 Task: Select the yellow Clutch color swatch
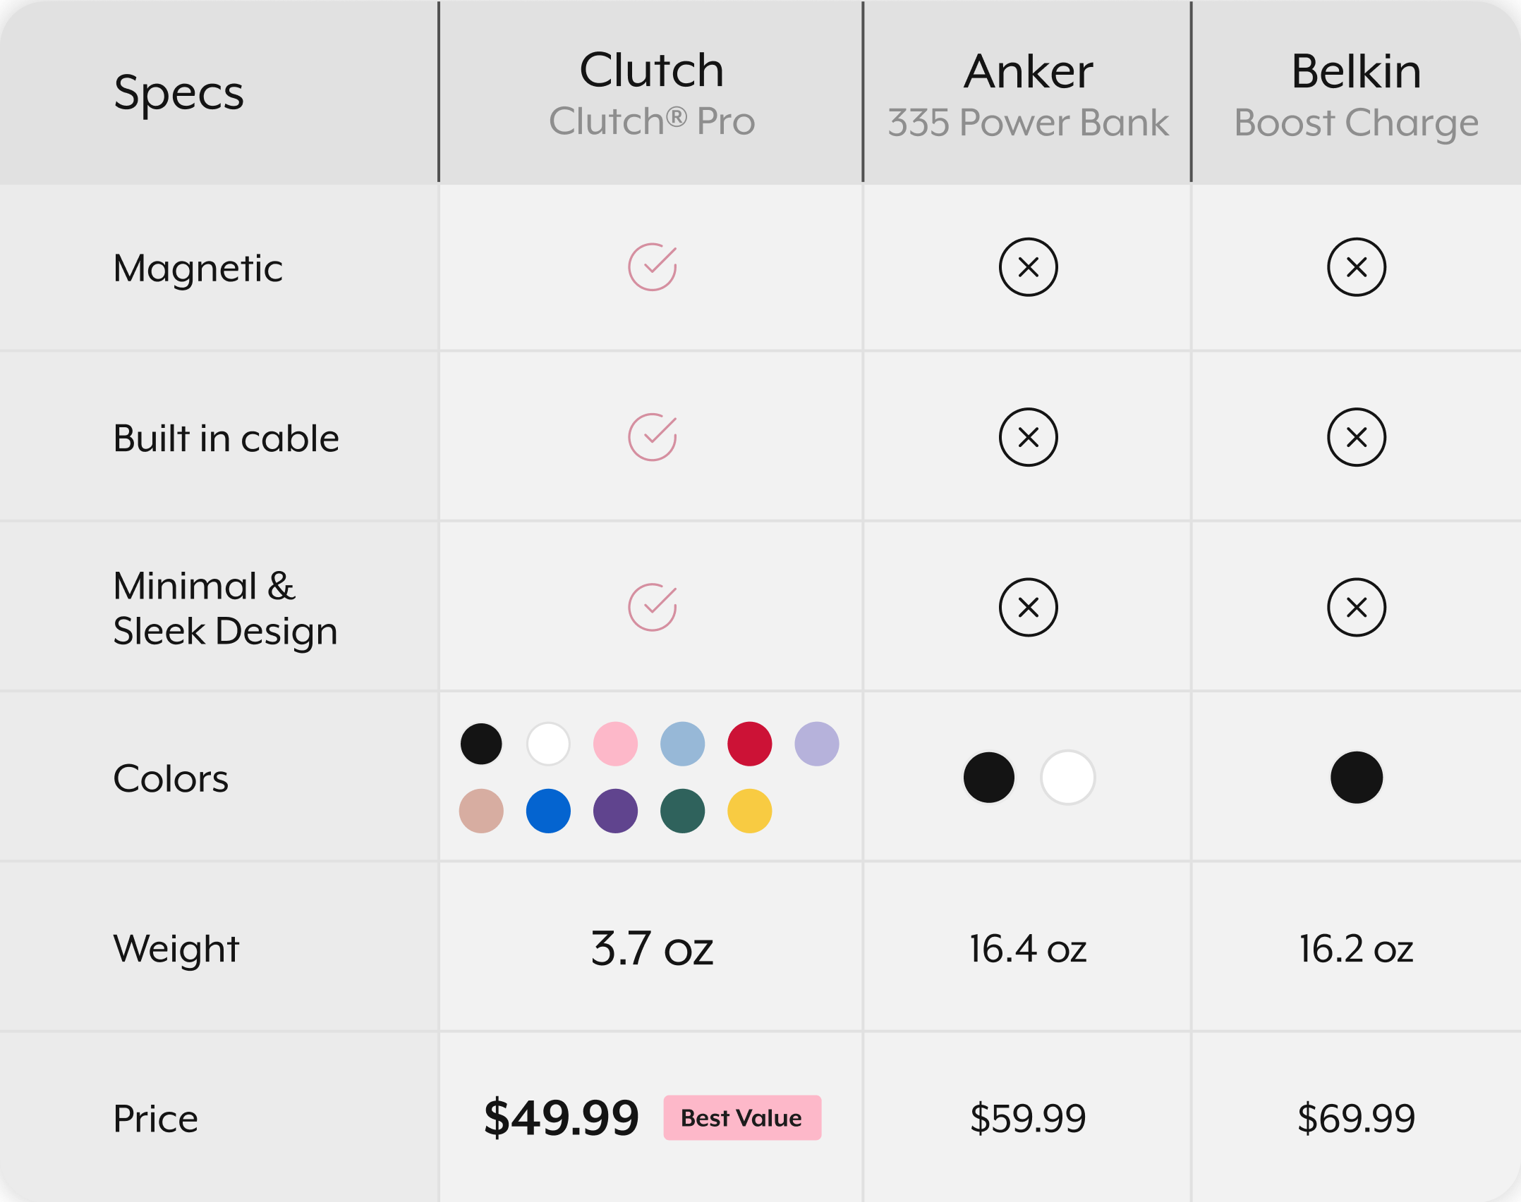coord(750,811)
